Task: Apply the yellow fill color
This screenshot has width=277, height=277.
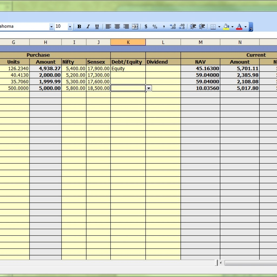Action: 226,27
